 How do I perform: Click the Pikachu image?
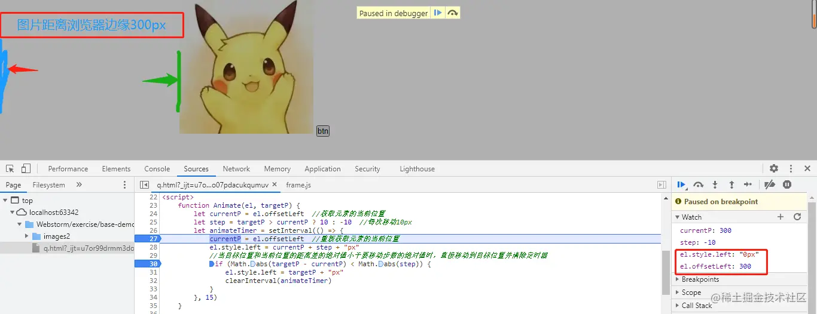tap(246, 67)
